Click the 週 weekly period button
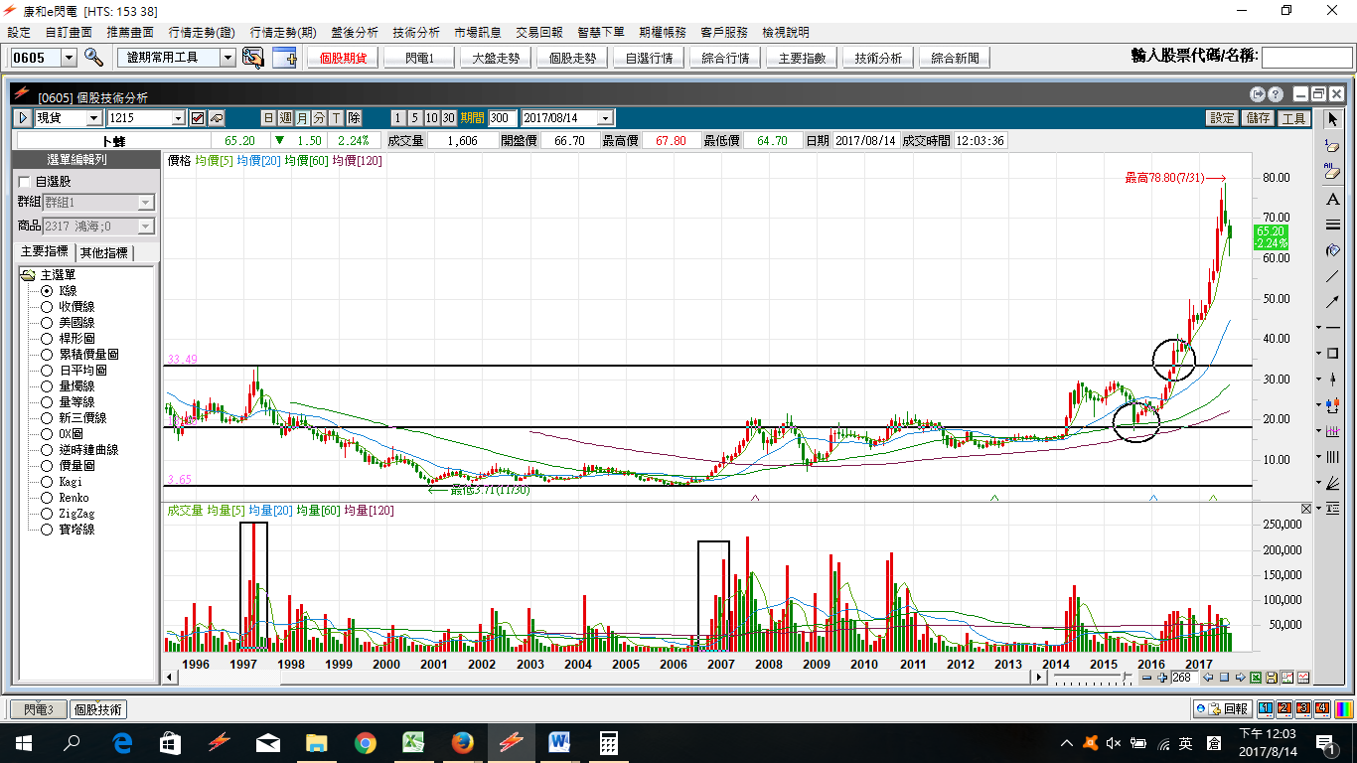Screen dimensions: 1357x763 coord(286,118)
